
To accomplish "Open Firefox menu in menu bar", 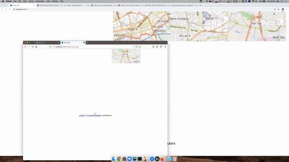I will click(9, 1).
